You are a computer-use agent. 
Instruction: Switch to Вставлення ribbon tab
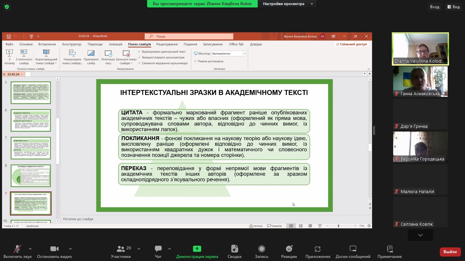[x=47, y=44]
